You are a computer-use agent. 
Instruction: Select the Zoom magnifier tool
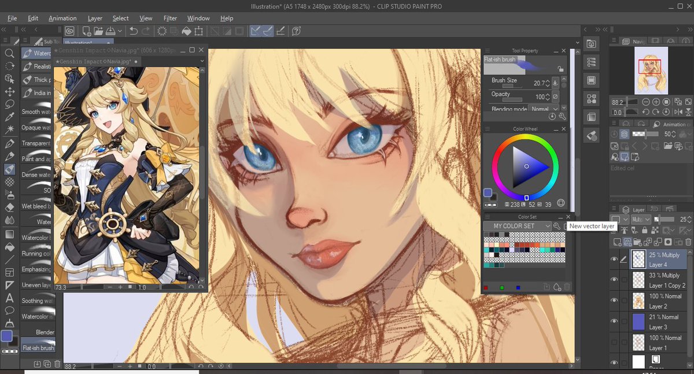(9, 53)
